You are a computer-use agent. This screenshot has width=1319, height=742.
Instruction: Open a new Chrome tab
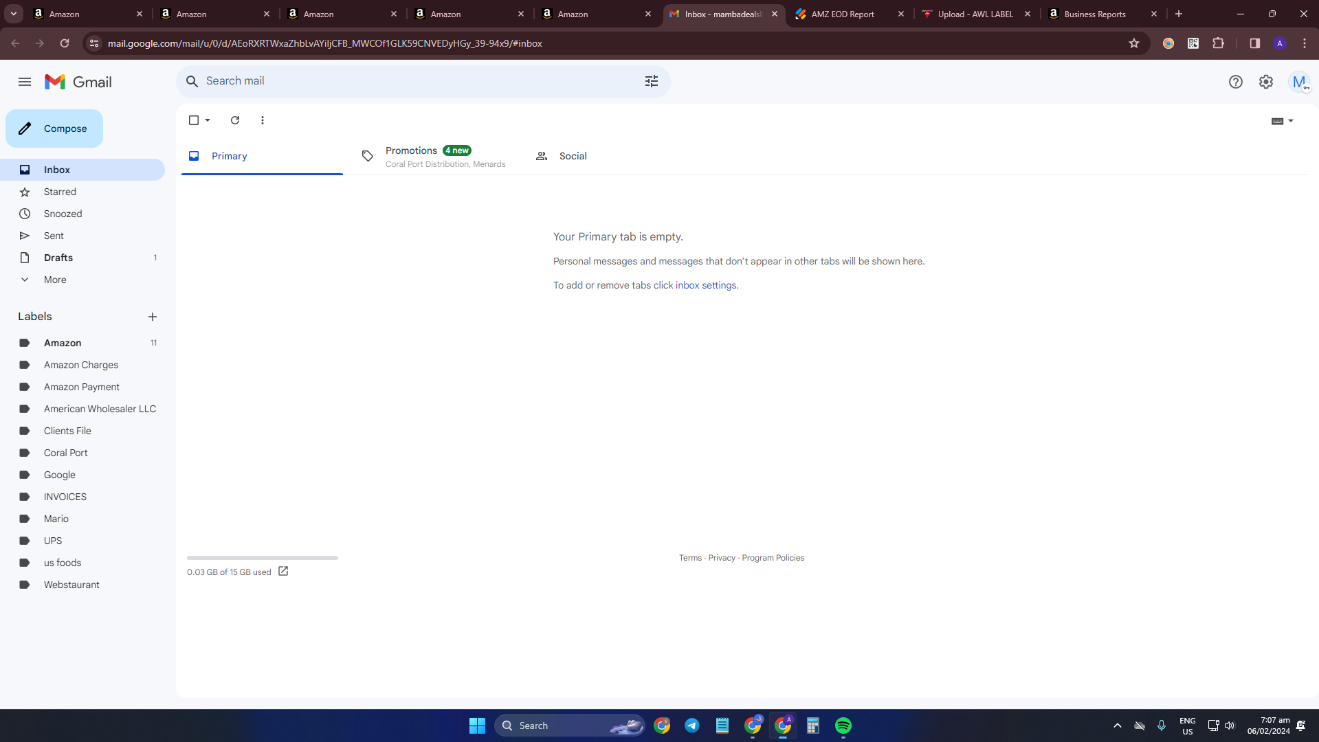tap(1179, 14)
